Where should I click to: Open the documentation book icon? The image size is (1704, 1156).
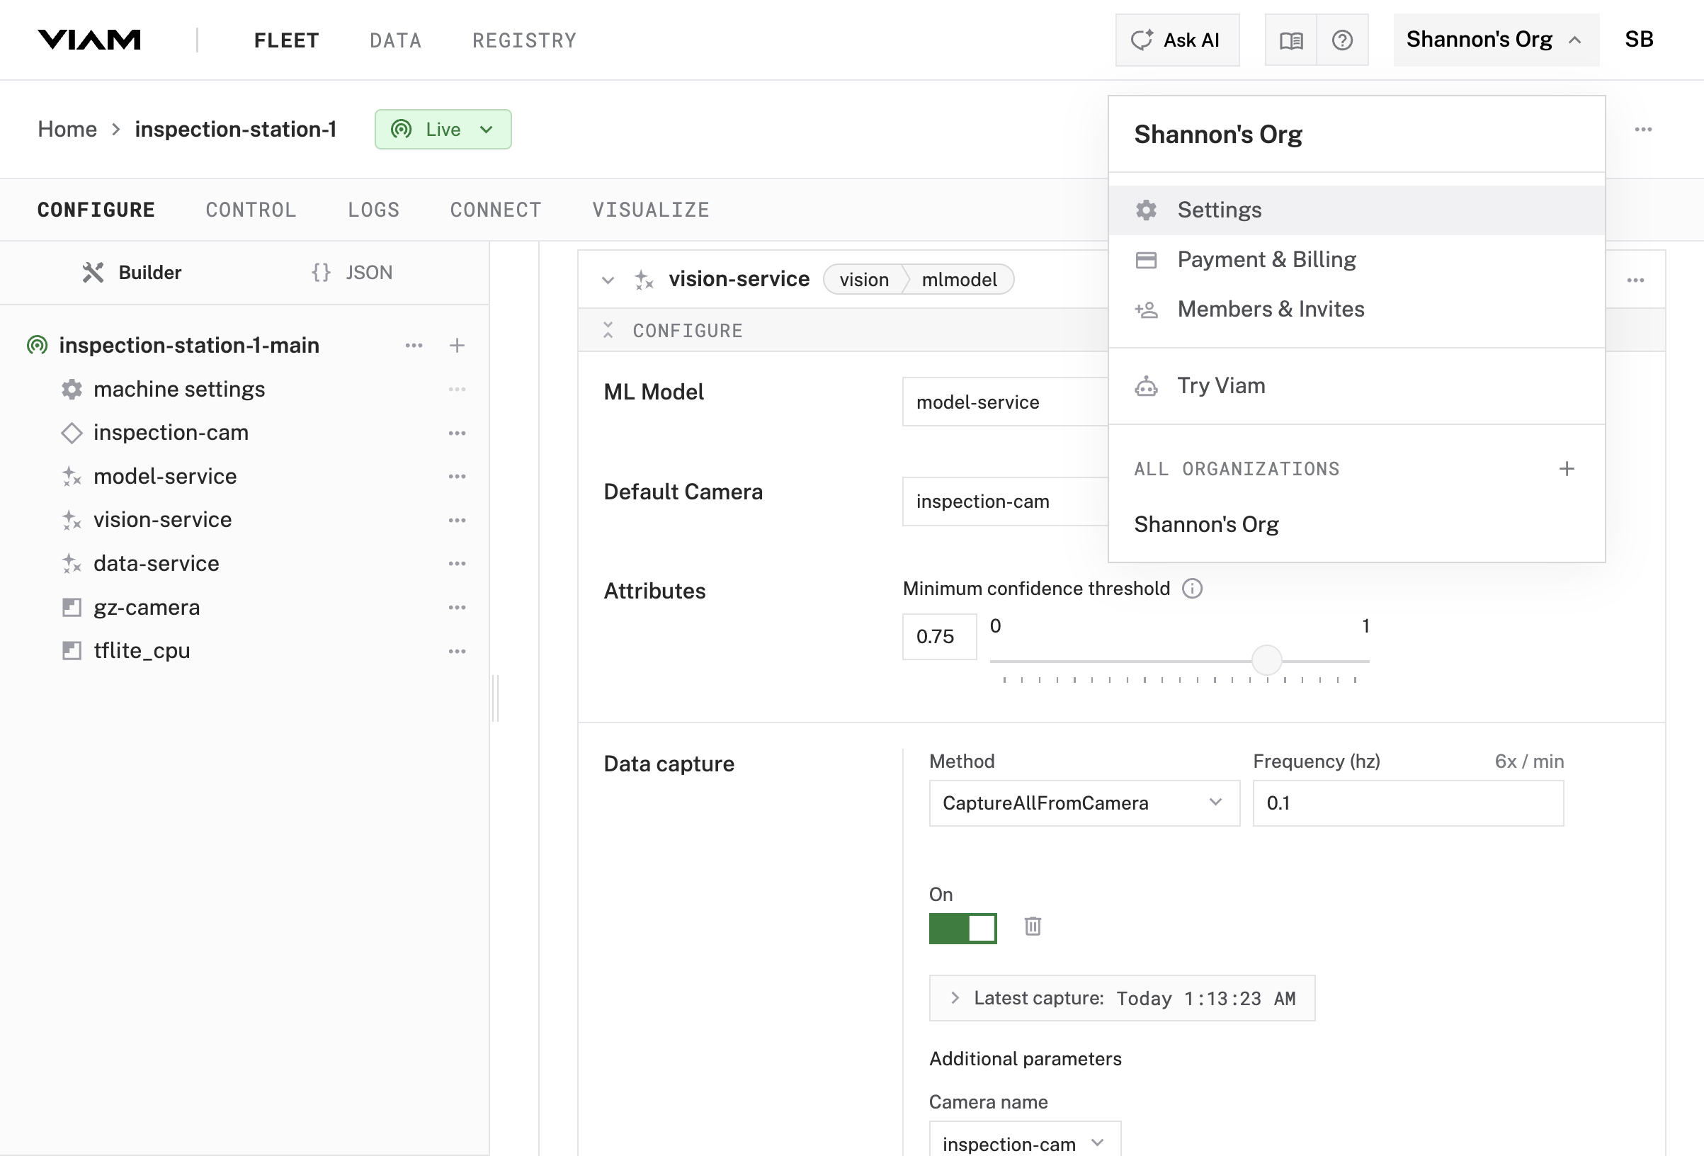(x=1291, y=40)
